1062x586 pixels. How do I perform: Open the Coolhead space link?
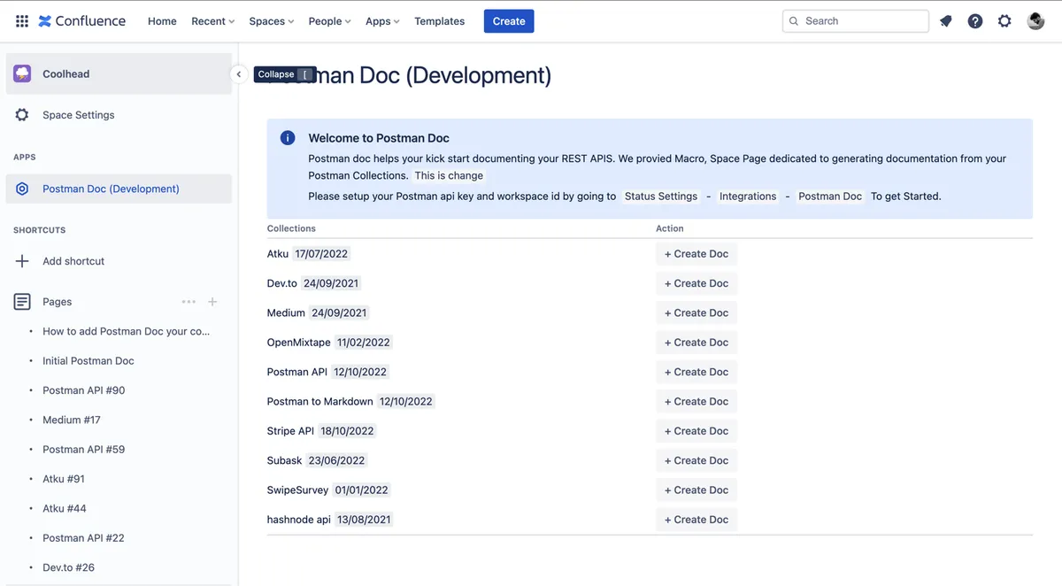pyautogui.click(x=119, y=73)
